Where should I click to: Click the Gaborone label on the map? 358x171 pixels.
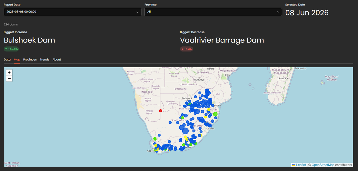pyautogui.click(x=187, y=98)
